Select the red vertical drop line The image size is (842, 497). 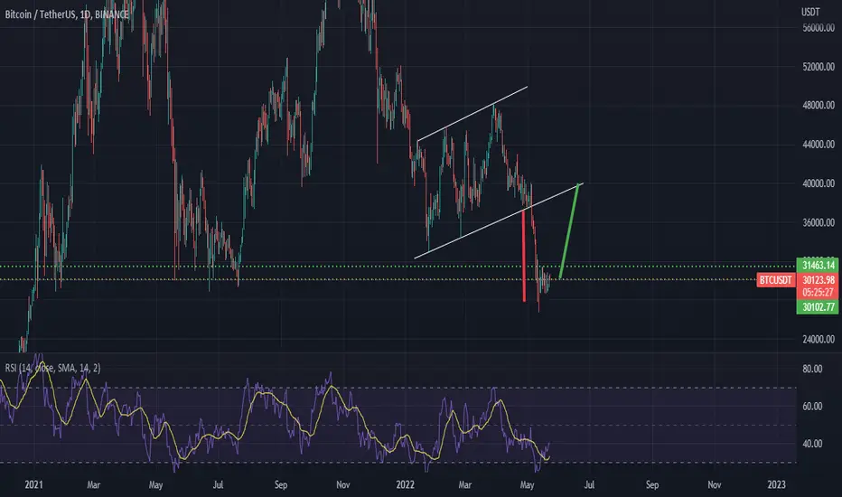524,255
